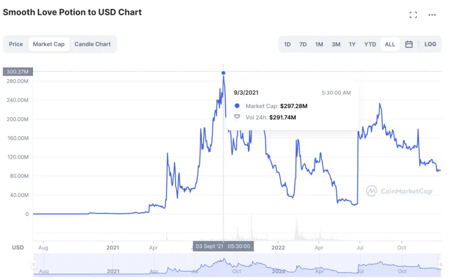Open the three-dots more options menu
This screenshot has width=452, height=280.
(x=432, y=15)
